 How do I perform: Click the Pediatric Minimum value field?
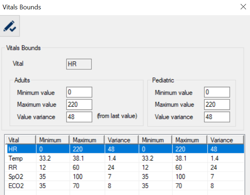click(216, 93)
